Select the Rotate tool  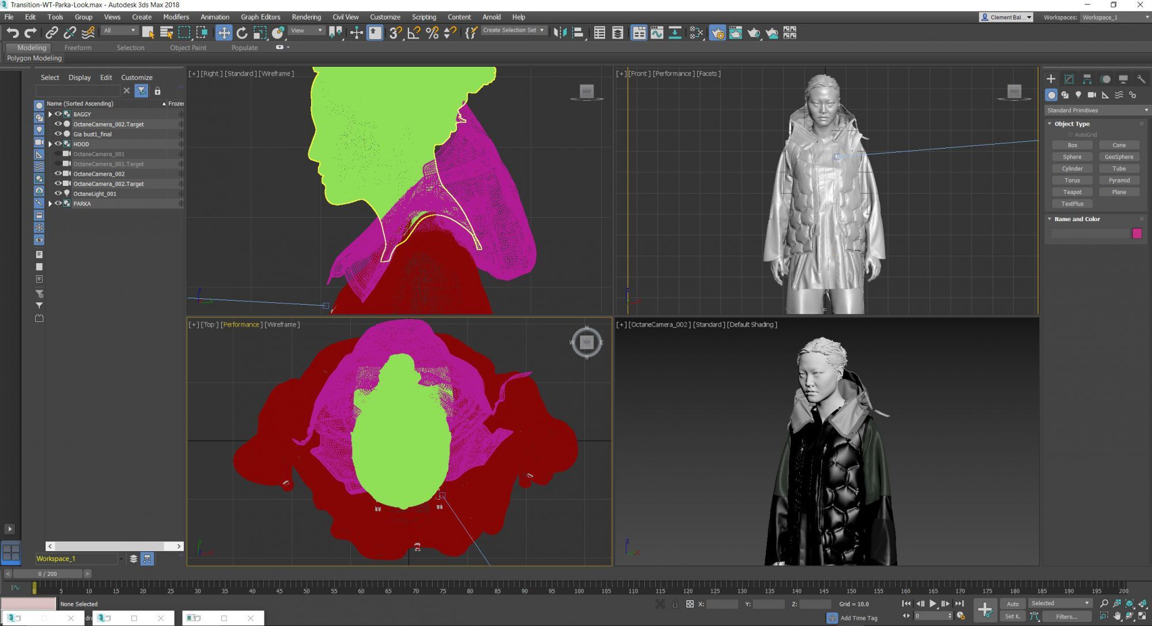coord(242,33)
